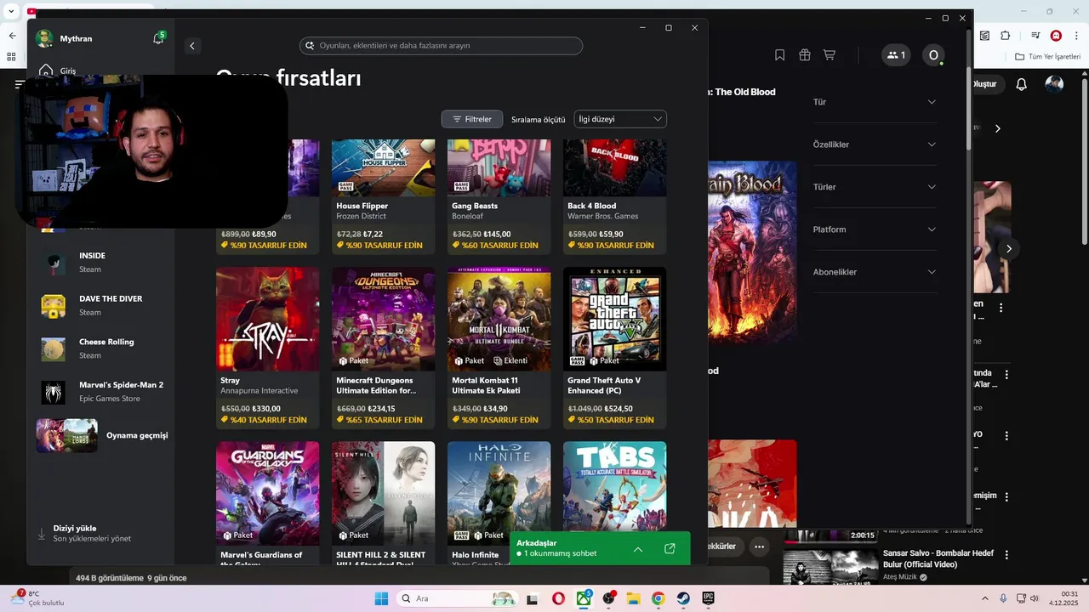Pop out the Arkadaşlar chat window
Viewport: 1089px width, 612px height.
(x=670, y=549)
